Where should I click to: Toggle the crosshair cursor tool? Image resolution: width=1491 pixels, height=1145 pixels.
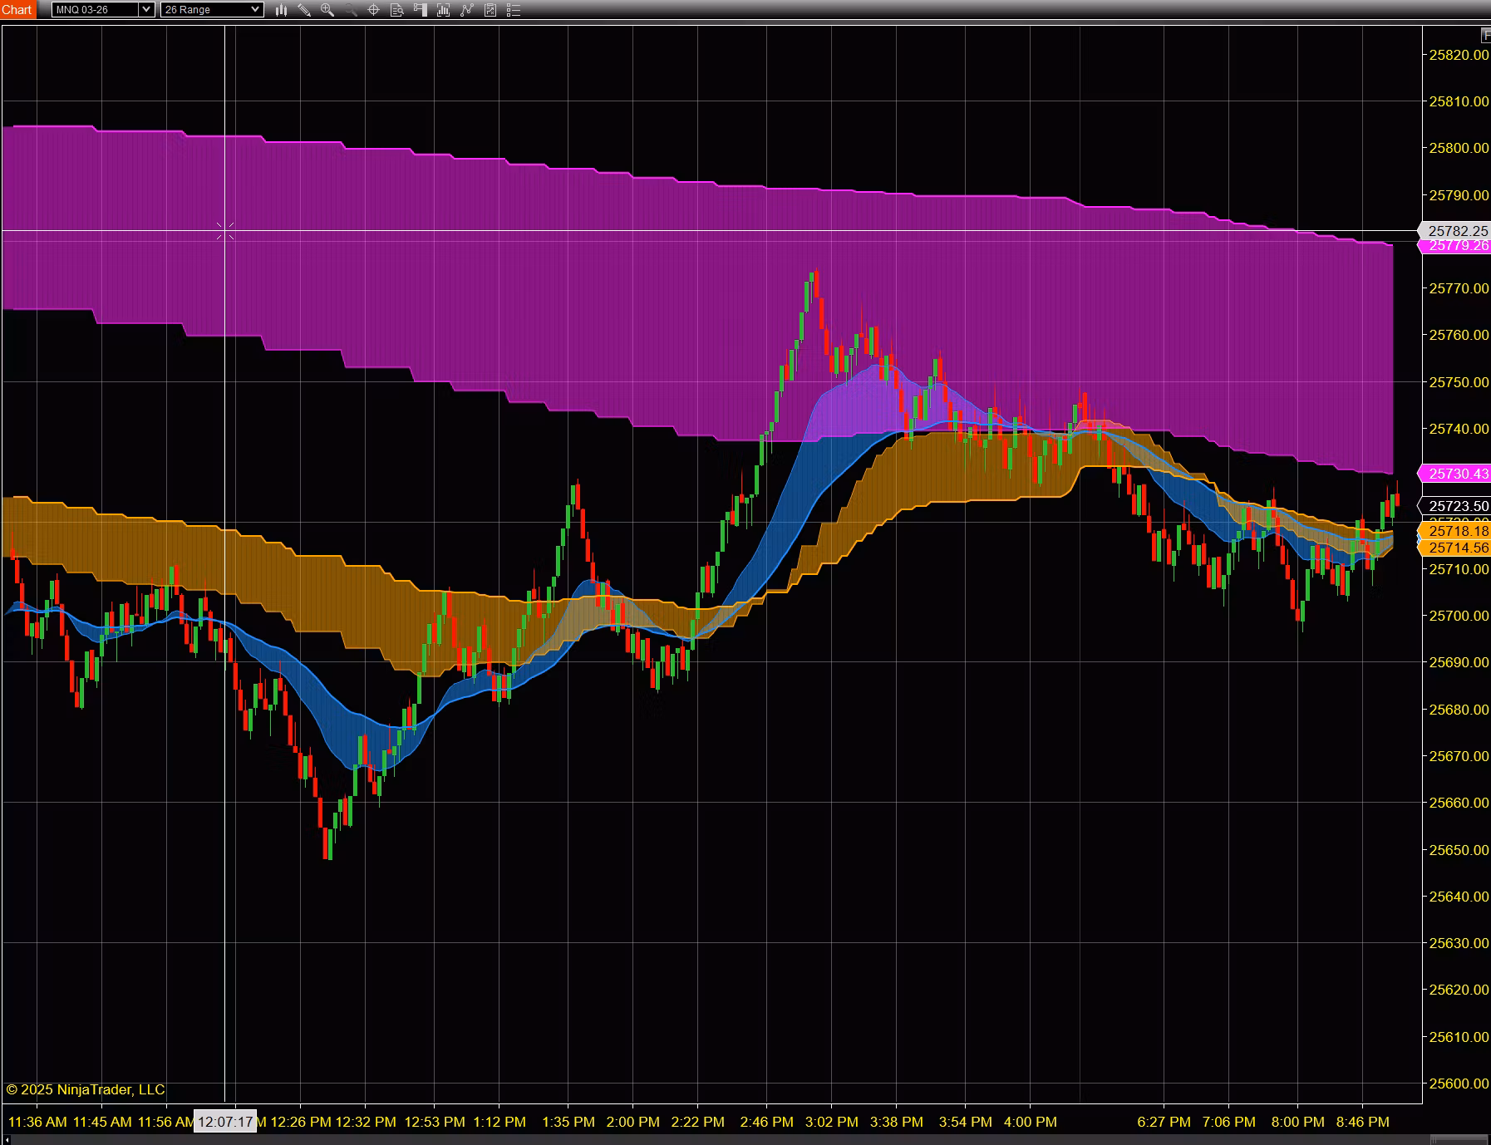pos(374,10)
